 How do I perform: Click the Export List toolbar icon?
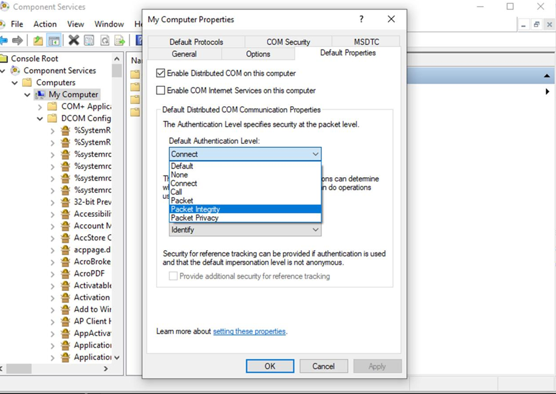pos(120,41)
